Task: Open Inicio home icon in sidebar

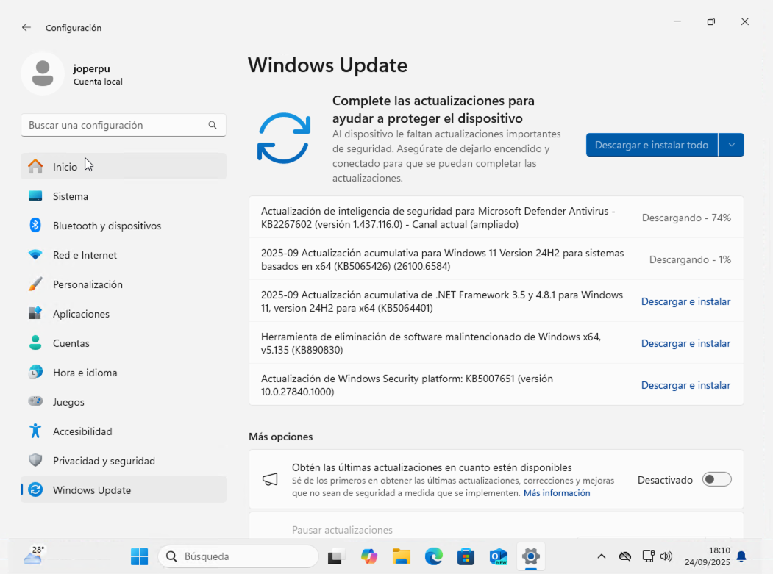Action: [x=35, y=166]
